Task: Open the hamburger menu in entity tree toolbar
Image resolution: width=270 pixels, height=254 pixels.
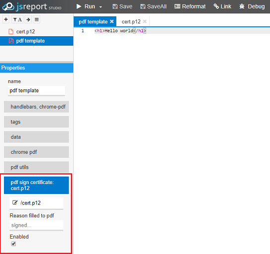Action: click(37, 19)
